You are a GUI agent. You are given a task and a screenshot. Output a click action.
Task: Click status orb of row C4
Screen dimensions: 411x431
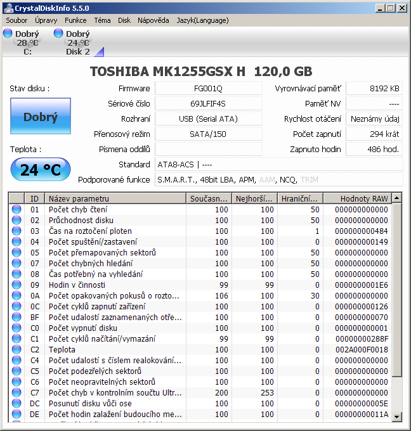pos(16,360)
